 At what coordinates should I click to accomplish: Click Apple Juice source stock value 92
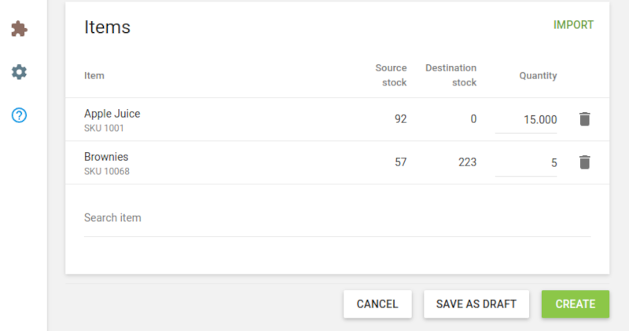click(x=400, y=119)
